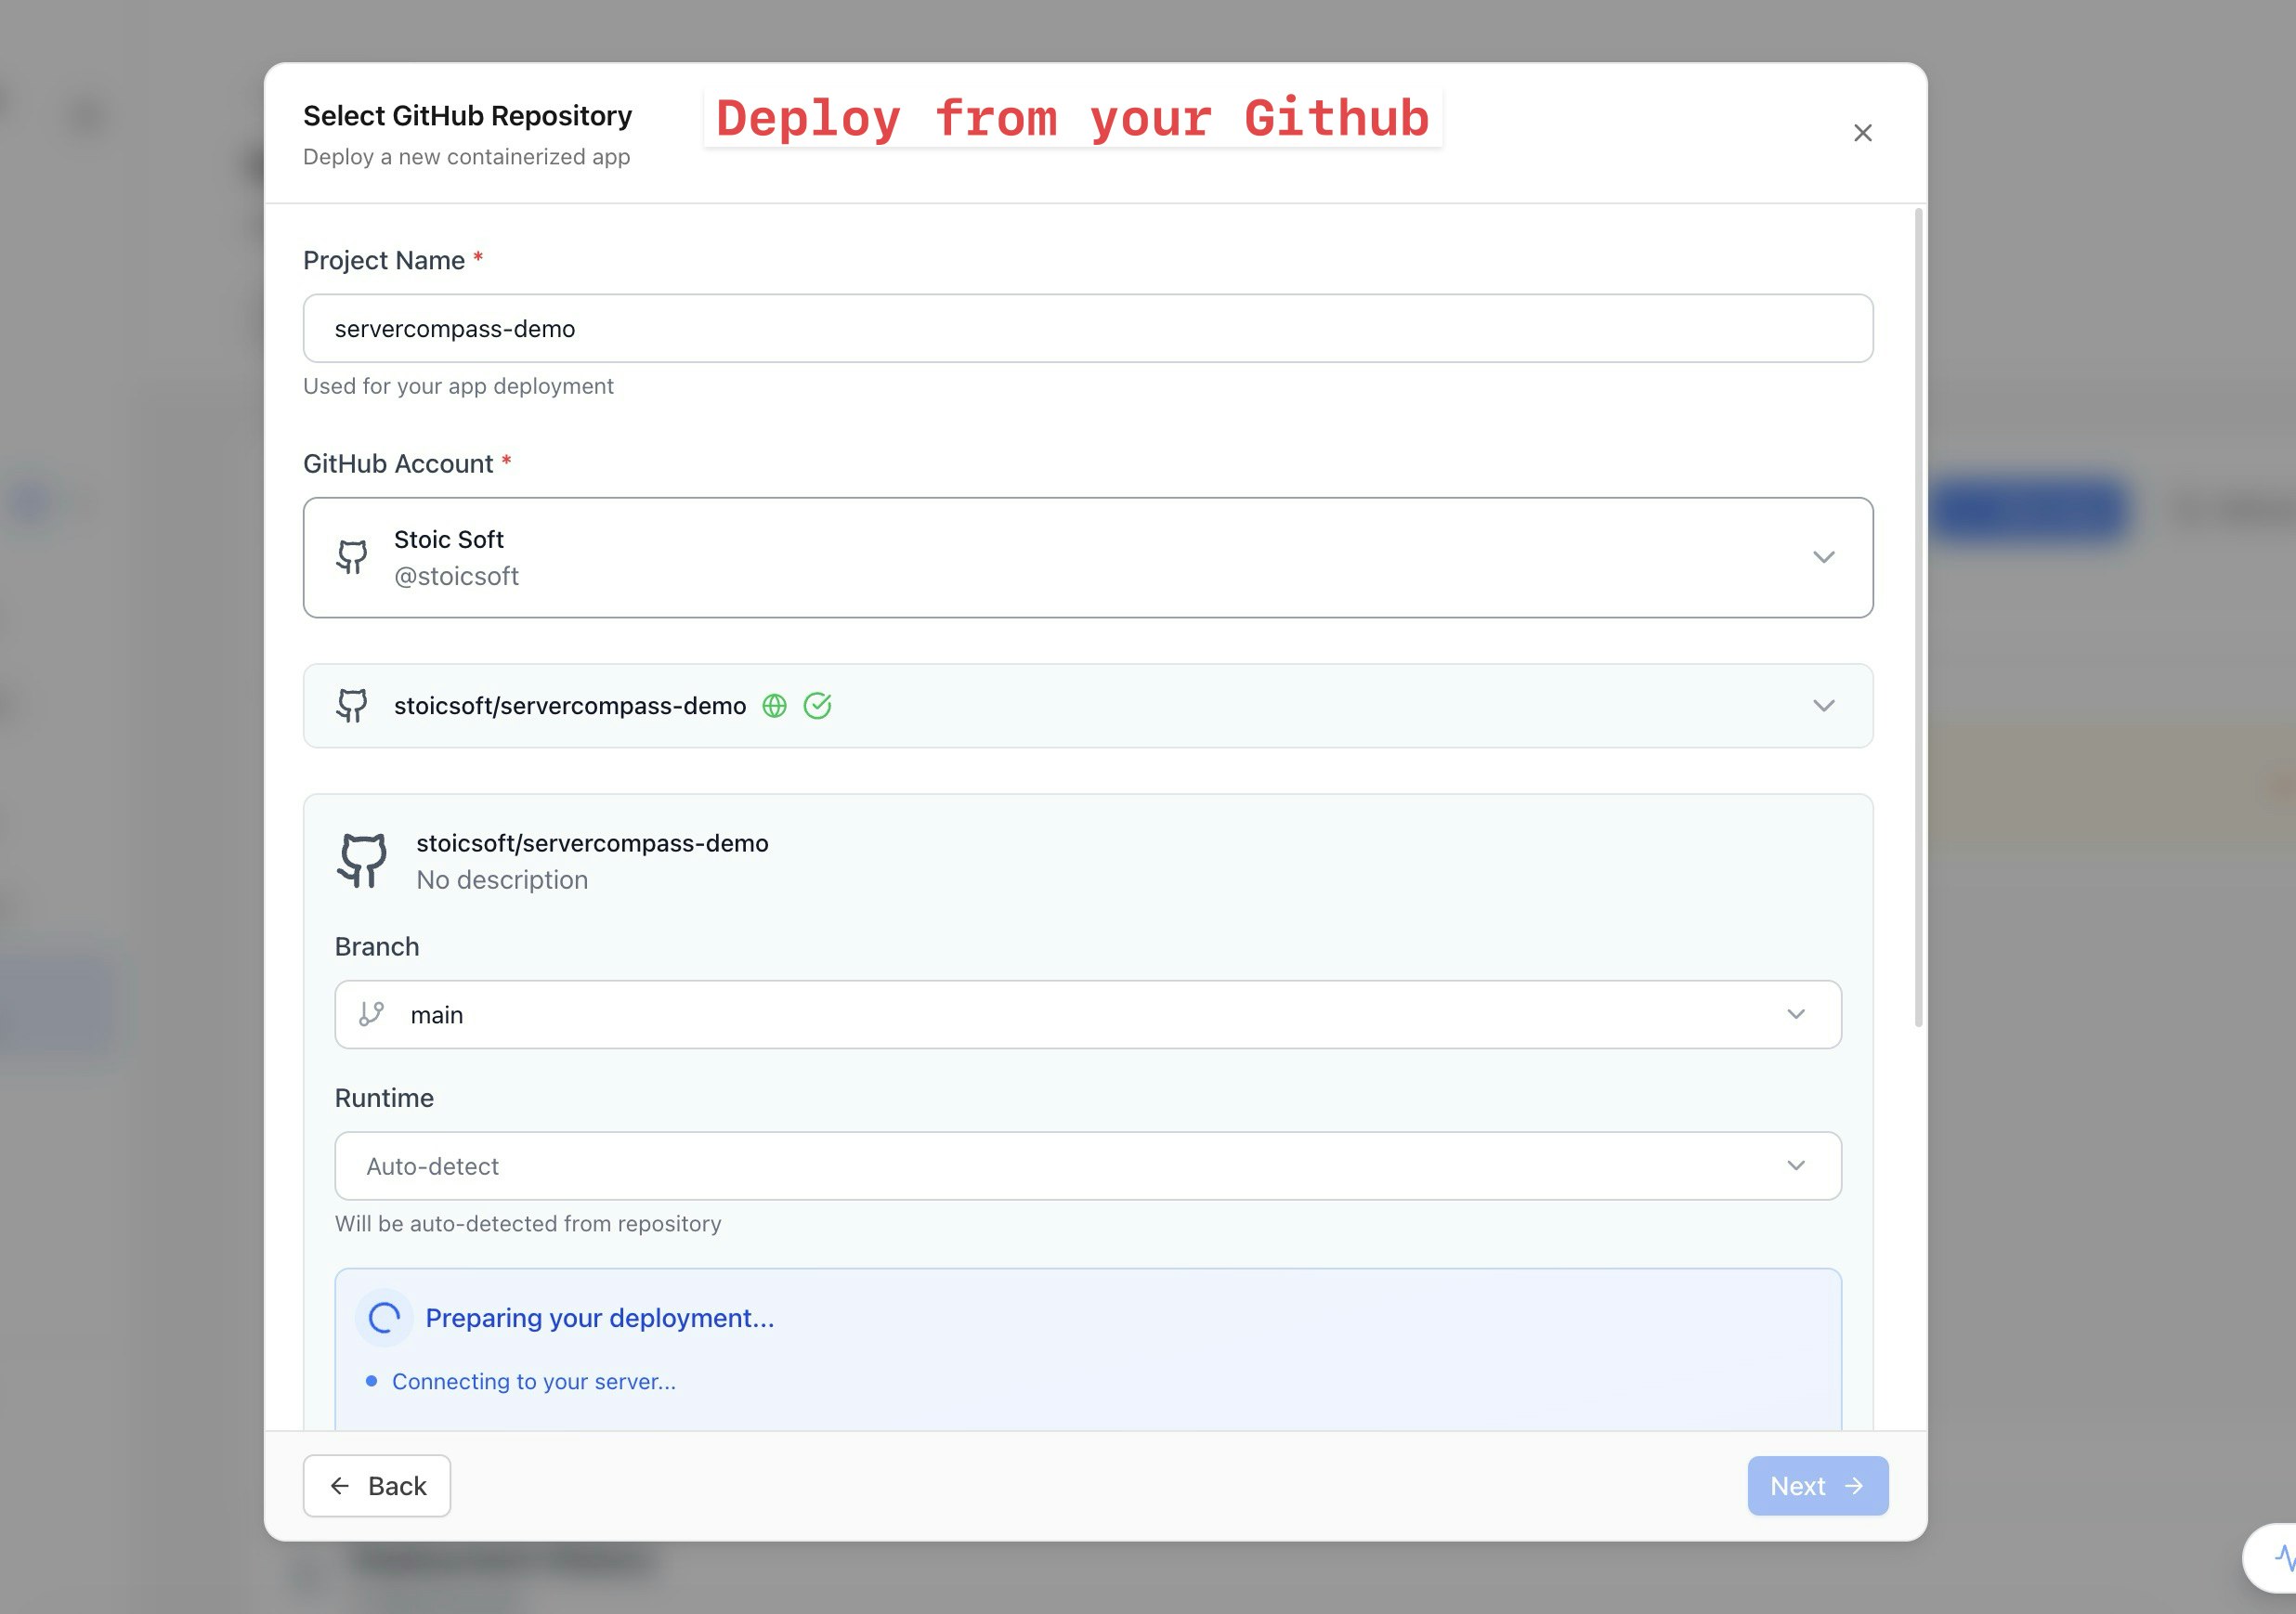Click the green checkmark next to the repository name
The image size is (2296, 1614).
coord(818,705)
